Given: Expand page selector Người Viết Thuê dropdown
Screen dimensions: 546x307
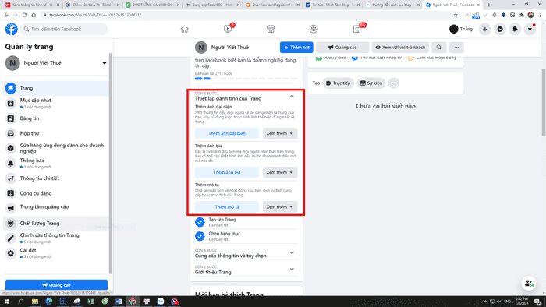Looking at the screenshot, I should pos(104,63).
